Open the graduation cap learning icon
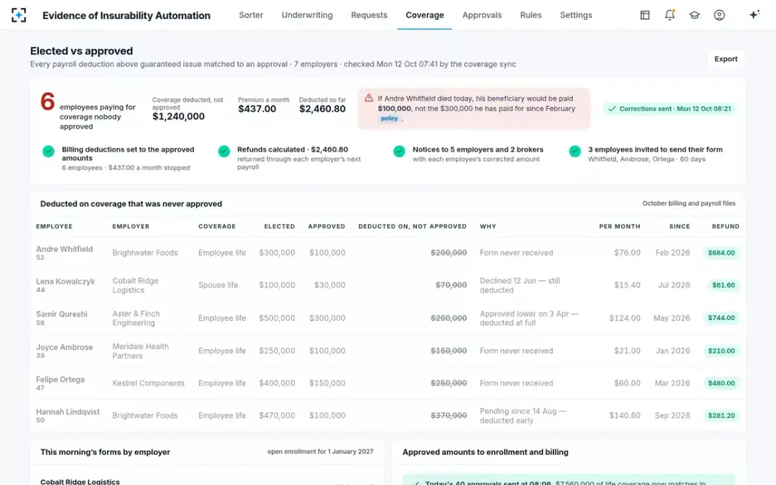This screenshot has height=485, width=776. (695, 15)
